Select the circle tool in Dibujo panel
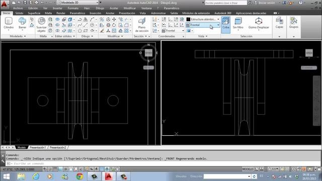Viewport: 322px width, 181px height. [92, 25]
